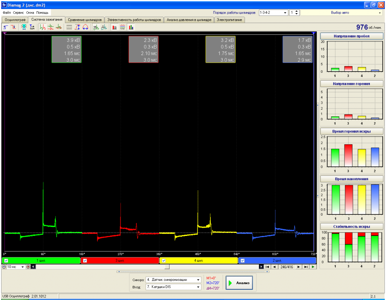
Task: Click the funnel numbering icon in toolbar
Action: (x=32, y=27)
